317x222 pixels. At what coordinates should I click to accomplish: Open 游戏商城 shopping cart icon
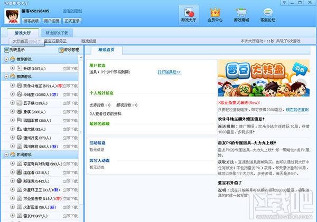pyautogui.click(x=241, y=15)
